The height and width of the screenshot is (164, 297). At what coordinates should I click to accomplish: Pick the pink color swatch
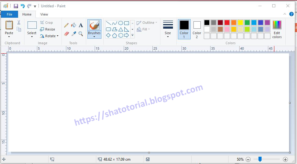click(227, 29)
